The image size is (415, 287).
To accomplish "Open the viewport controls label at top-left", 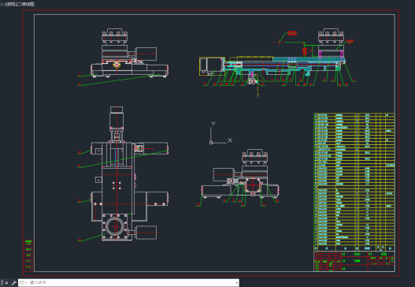I will pos(18,4).
